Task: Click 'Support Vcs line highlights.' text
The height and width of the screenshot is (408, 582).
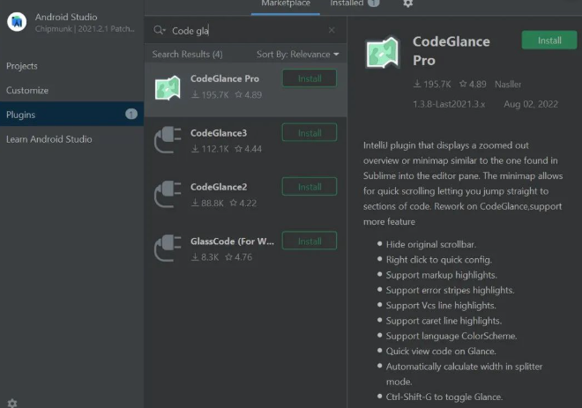Action: (441, 305)
